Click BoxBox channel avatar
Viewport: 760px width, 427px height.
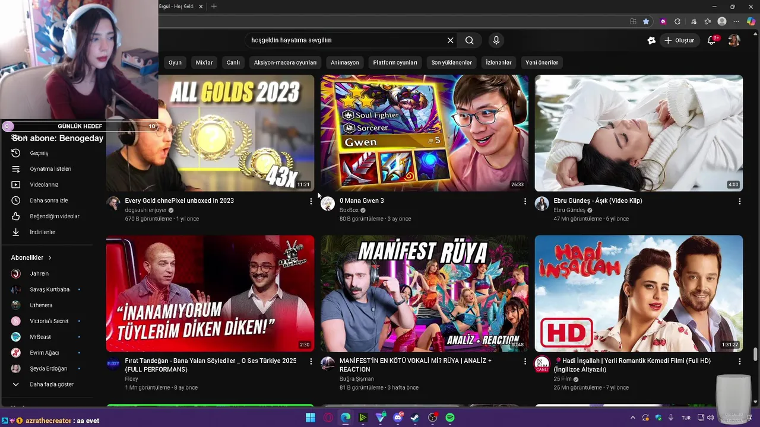click(327, 203)
